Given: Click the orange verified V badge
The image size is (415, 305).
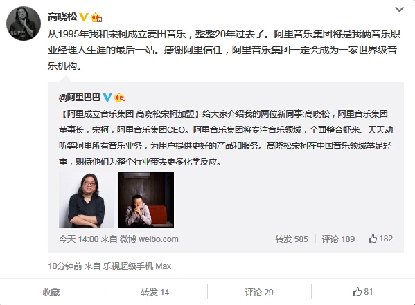Looking at the screenshot, I should point(84,17).
